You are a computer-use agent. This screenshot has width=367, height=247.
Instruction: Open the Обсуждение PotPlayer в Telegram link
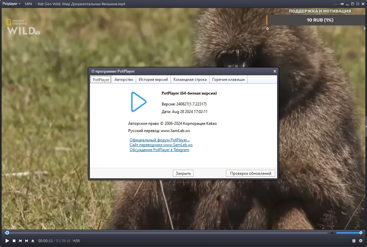click(x=159, y=150)
